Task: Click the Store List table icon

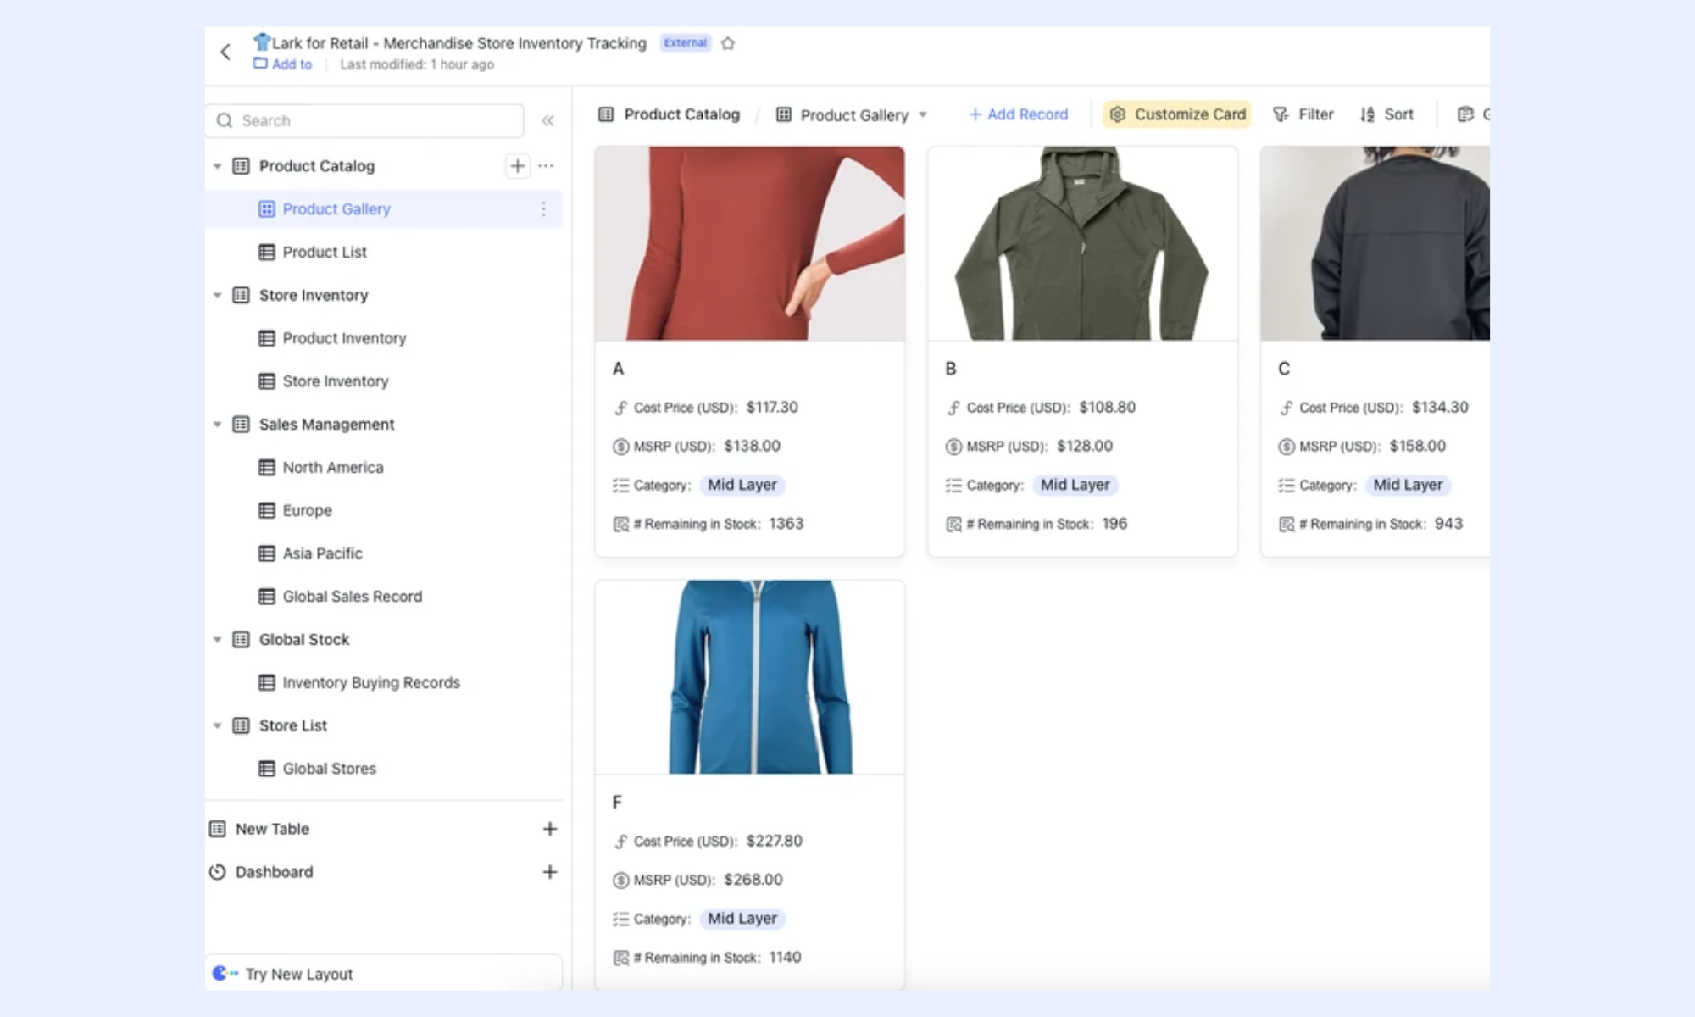Action: tap(242, 725)
